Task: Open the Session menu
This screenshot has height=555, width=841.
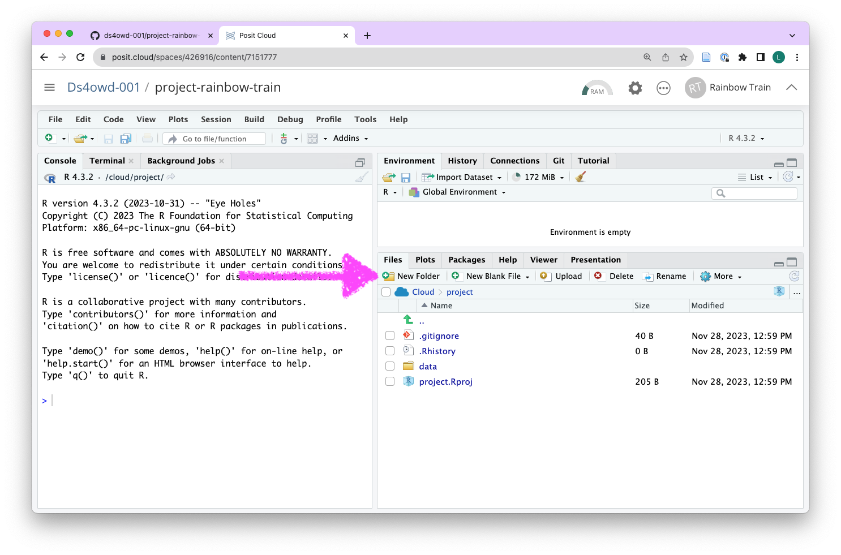Action: pyautogui.click(x=216, y=119)
